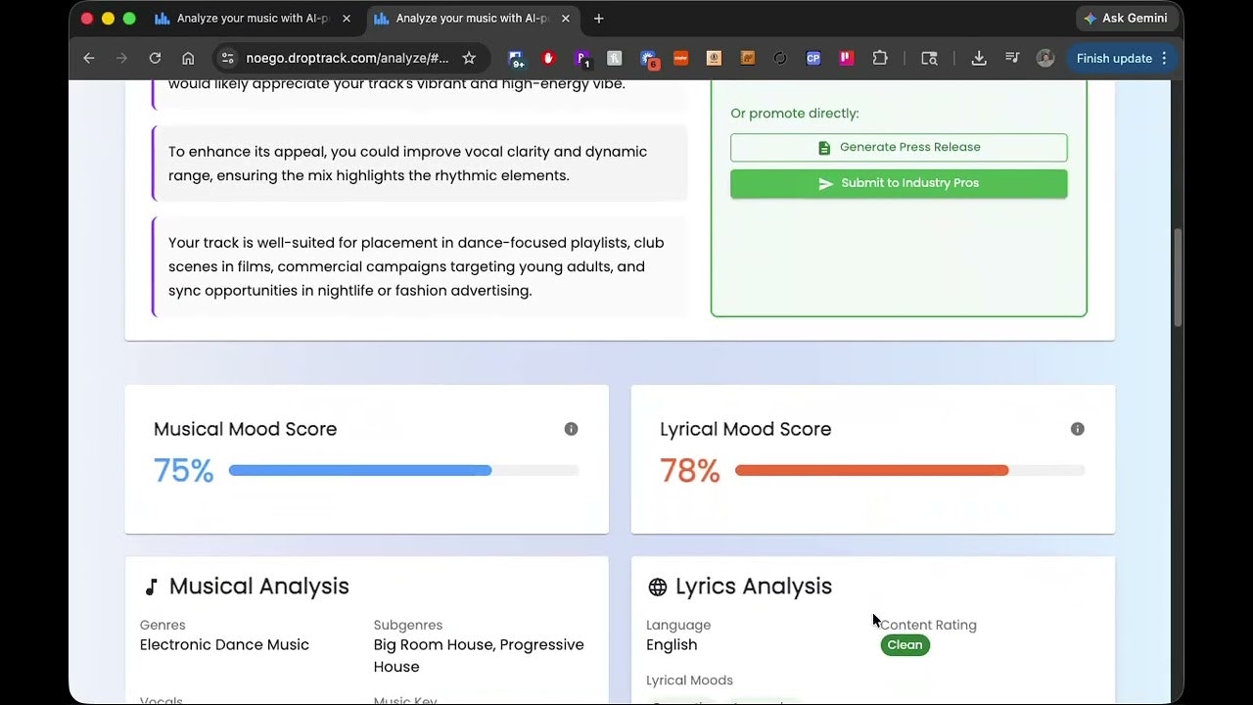Reload the Droptrack analyze page
This screenshot has height=705, width=1253.
pyautogui.click(x=155, y=58)
